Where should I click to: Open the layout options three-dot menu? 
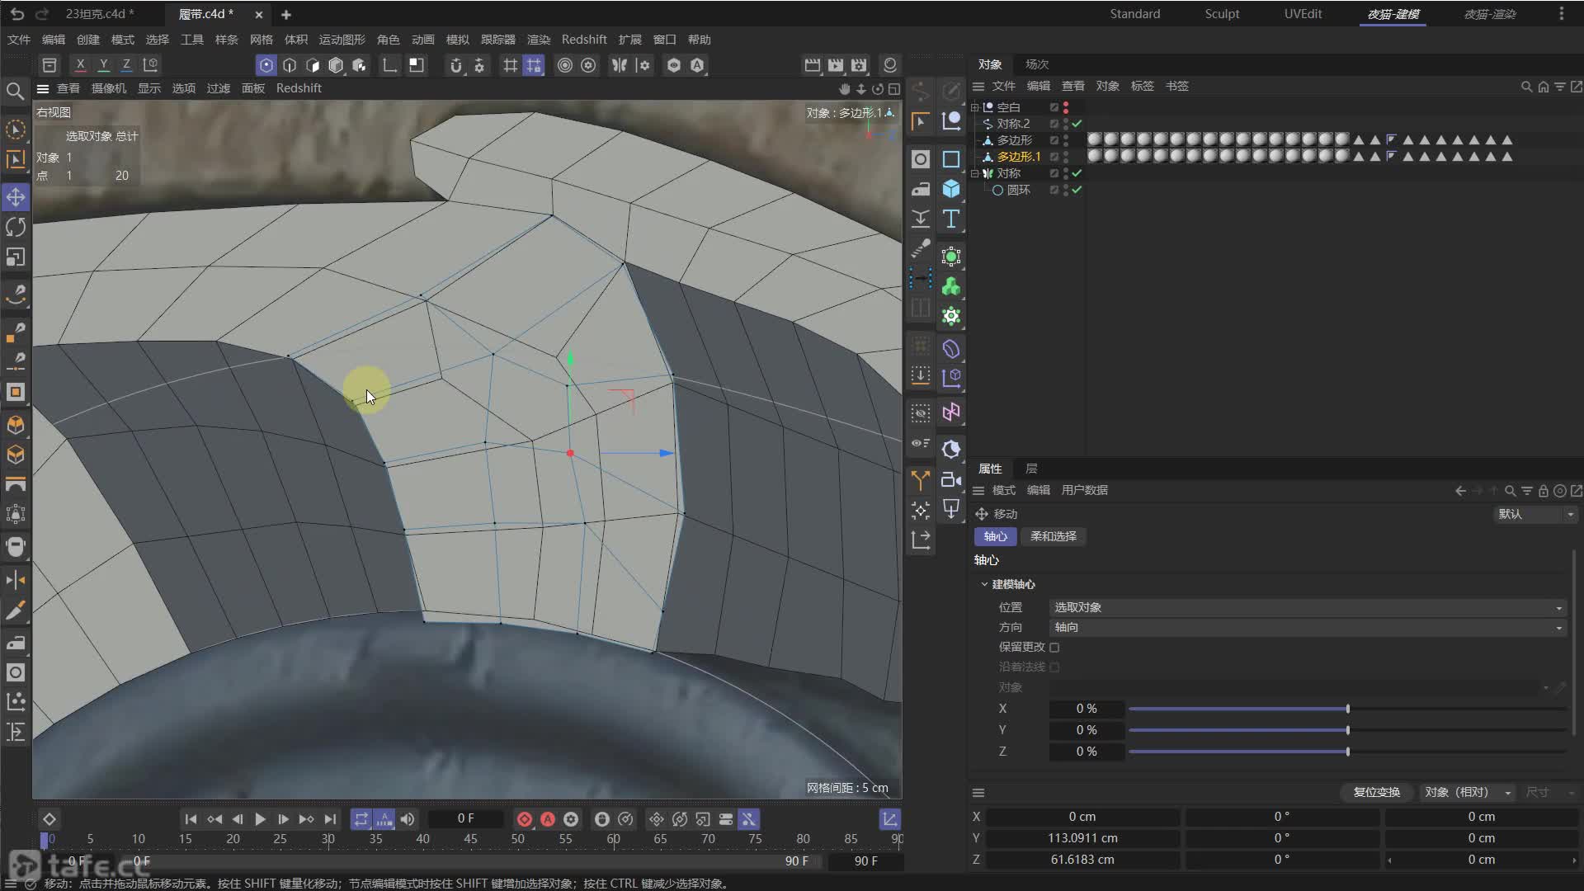(1561, 14)
